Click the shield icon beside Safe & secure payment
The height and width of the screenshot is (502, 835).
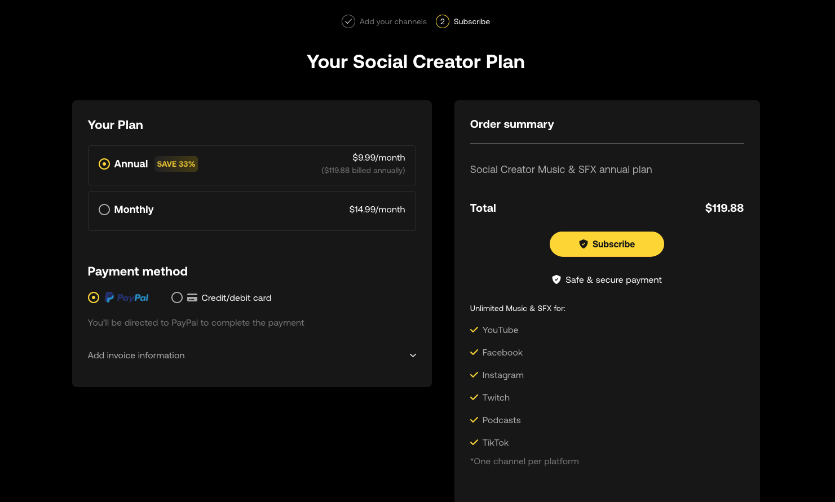click(x=556, y=279)
